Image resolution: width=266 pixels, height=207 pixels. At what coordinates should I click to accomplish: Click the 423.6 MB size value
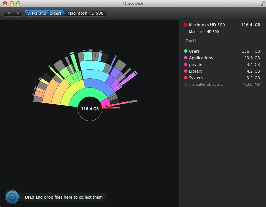click(x=251, y=84)
